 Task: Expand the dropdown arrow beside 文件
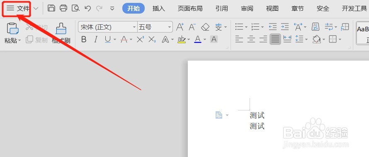[x=36, y=9]
